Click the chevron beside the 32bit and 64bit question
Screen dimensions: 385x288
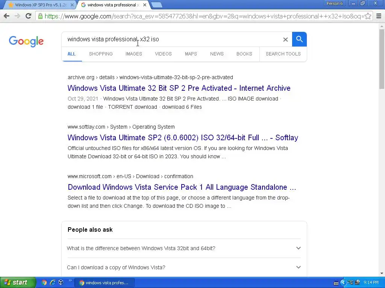[x=298, y=248]
